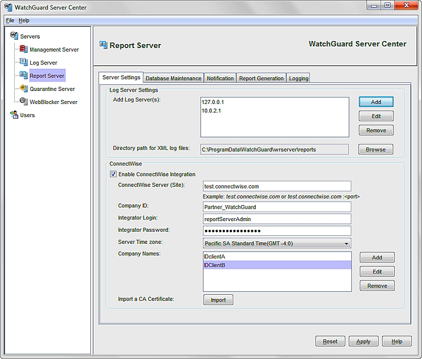Viewport: 422px width, 359px height.
Task: Click the Management Server icon in tree
Action: pyautogui.click(x=23, y=49)
